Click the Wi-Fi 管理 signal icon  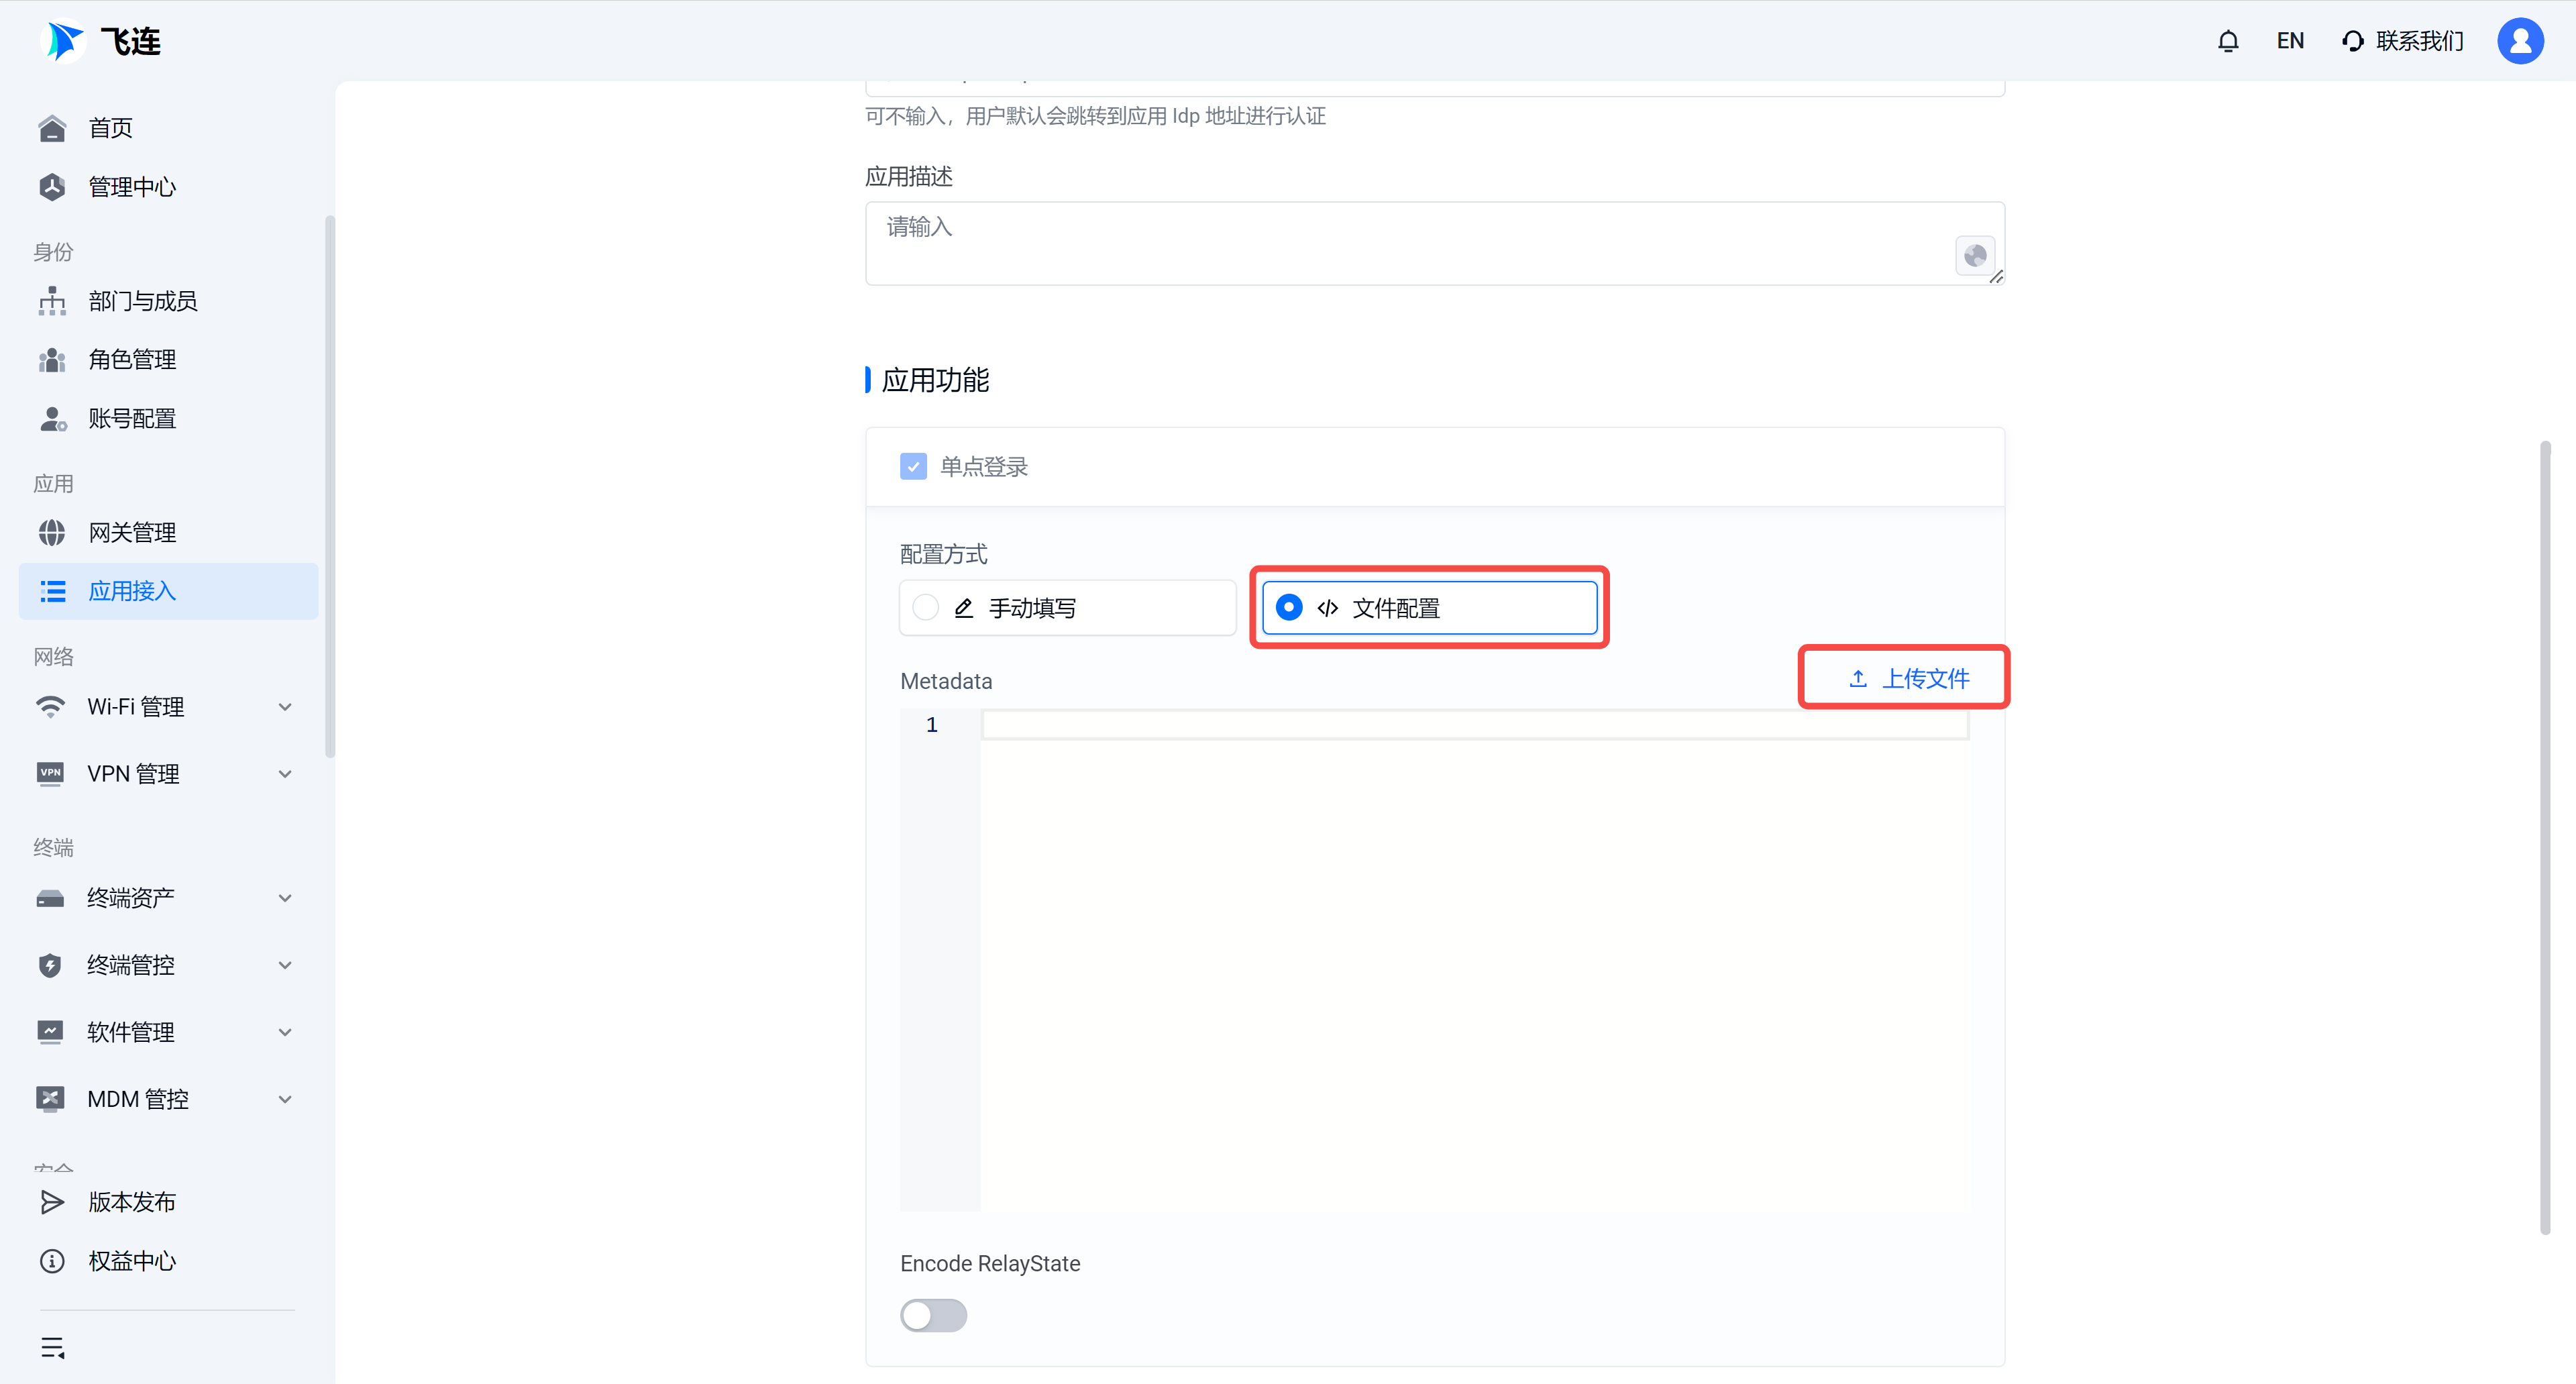[50, 707]
